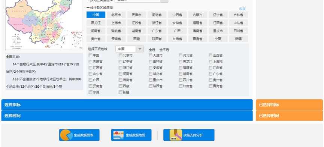
Task: Click 全不选 to deselect all regions
Action: point(164,50)
